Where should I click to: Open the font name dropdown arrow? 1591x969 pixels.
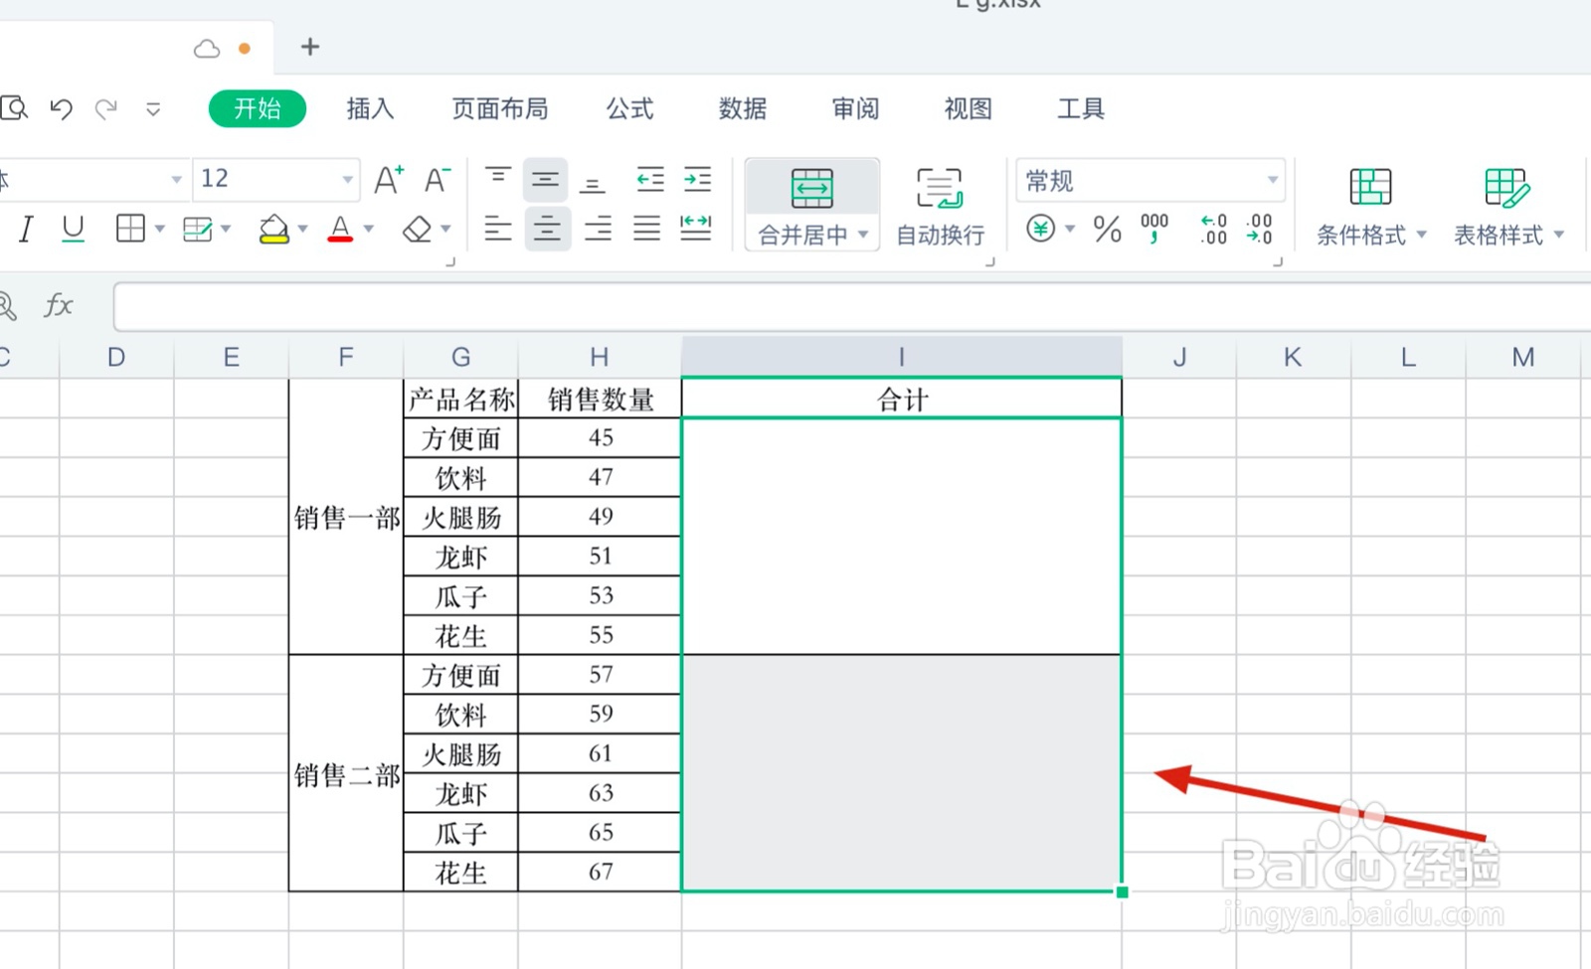[176, 180]
